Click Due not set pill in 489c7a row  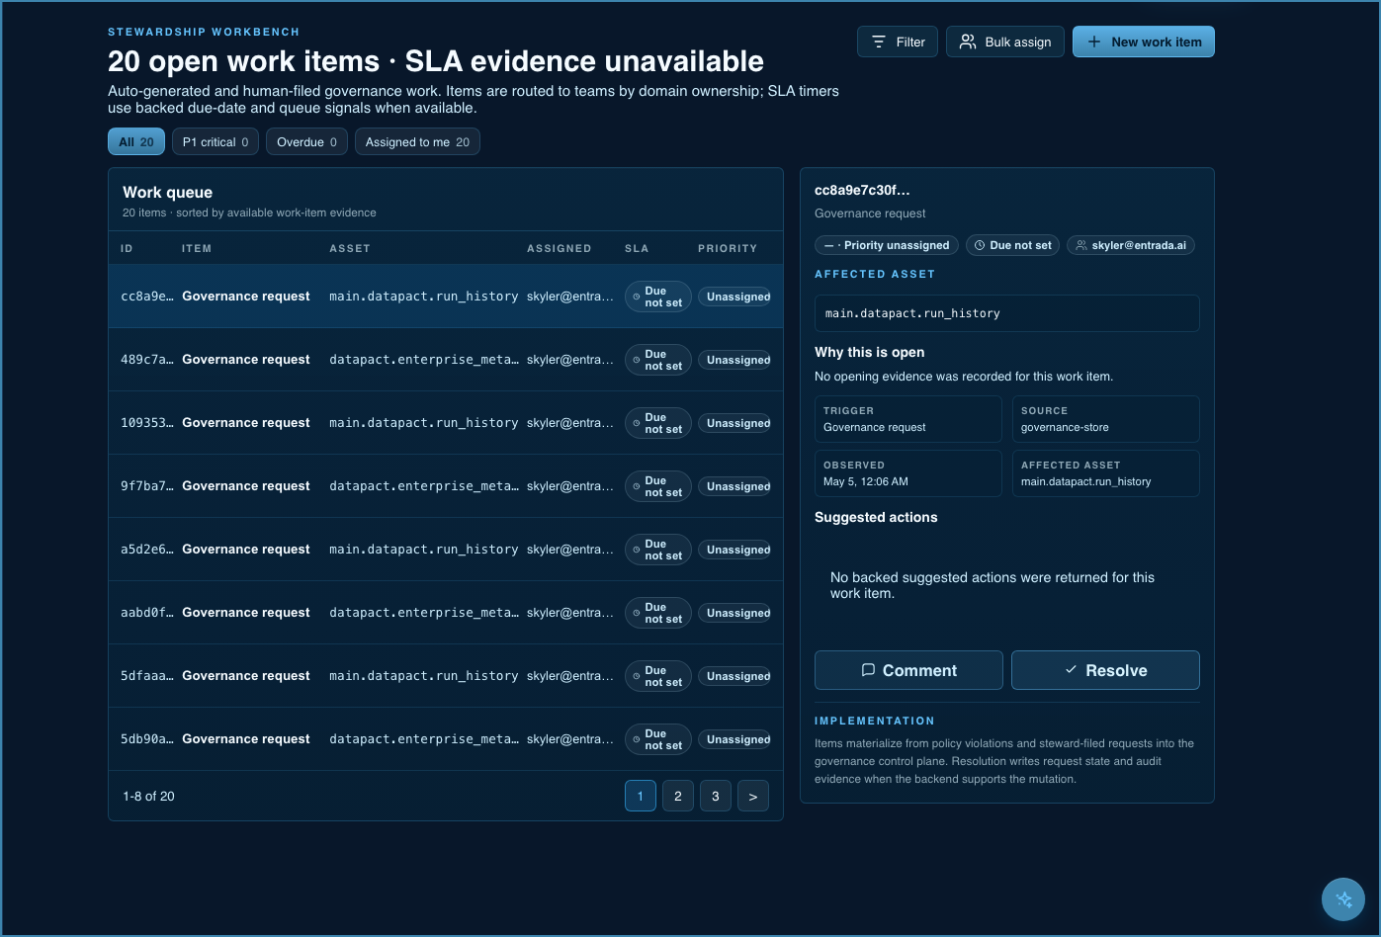pos(657,360)
